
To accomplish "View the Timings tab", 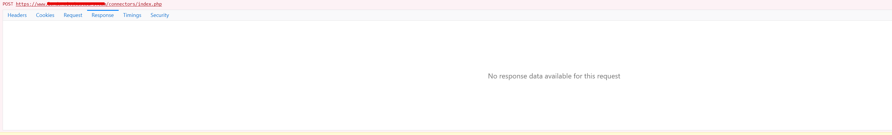I will coord(132,15).
